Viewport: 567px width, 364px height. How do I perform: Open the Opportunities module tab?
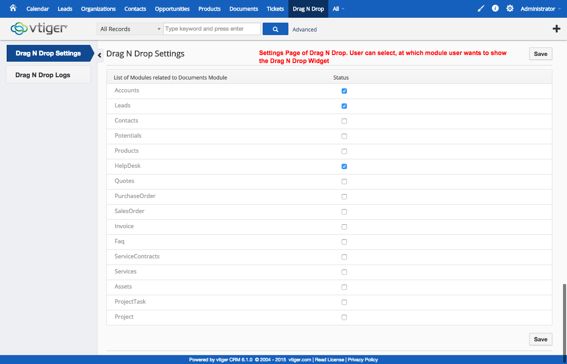pyautogui.click(x=172, y=9)
